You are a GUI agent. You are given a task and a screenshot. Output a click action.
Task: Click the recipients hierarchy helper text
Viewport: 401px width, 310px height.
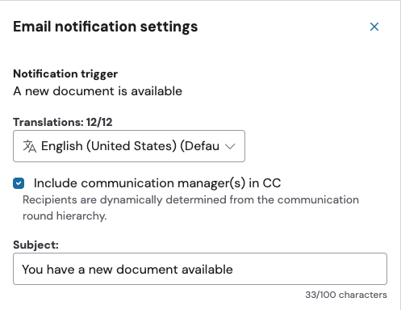coord(190,207)
